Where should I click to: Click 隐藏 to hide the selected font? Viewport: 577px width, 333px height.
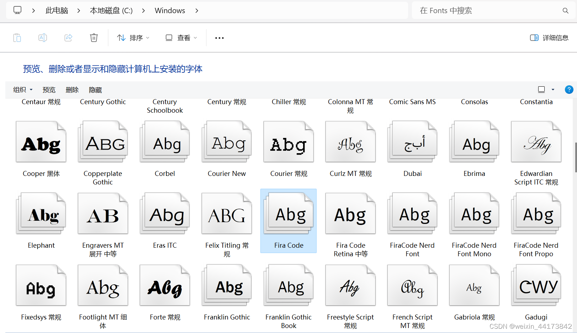[x=95, y=90]
